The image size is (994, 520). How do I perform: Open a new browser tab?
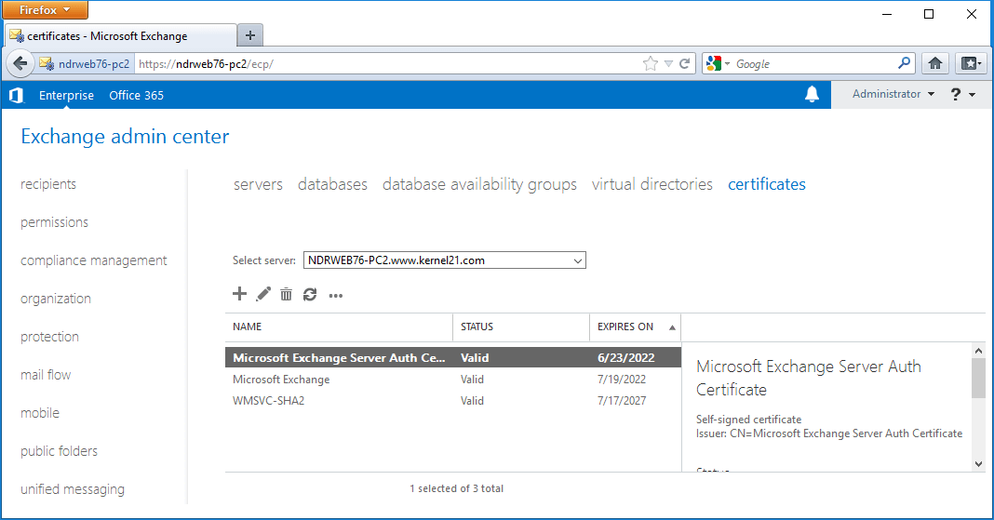point(250,35)
